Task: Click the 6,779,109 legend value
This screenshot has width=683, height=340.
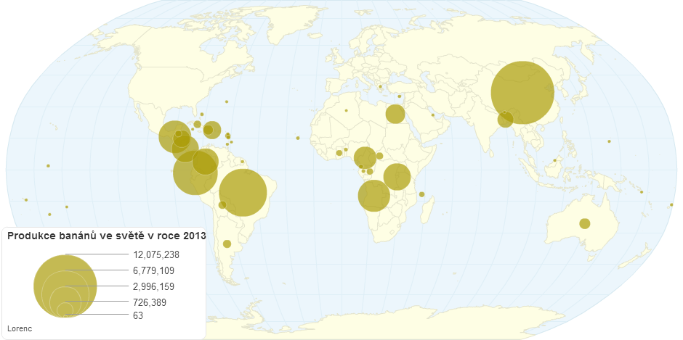Action: pos(154,270)
